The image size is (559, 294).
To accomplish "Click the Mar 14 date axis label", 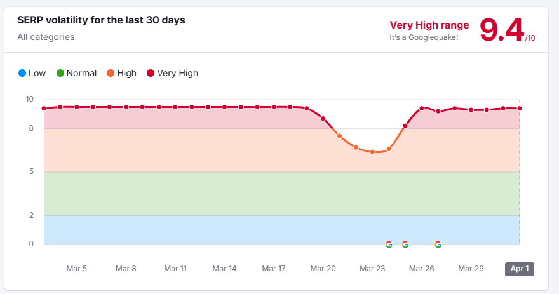I will point(224,269).
